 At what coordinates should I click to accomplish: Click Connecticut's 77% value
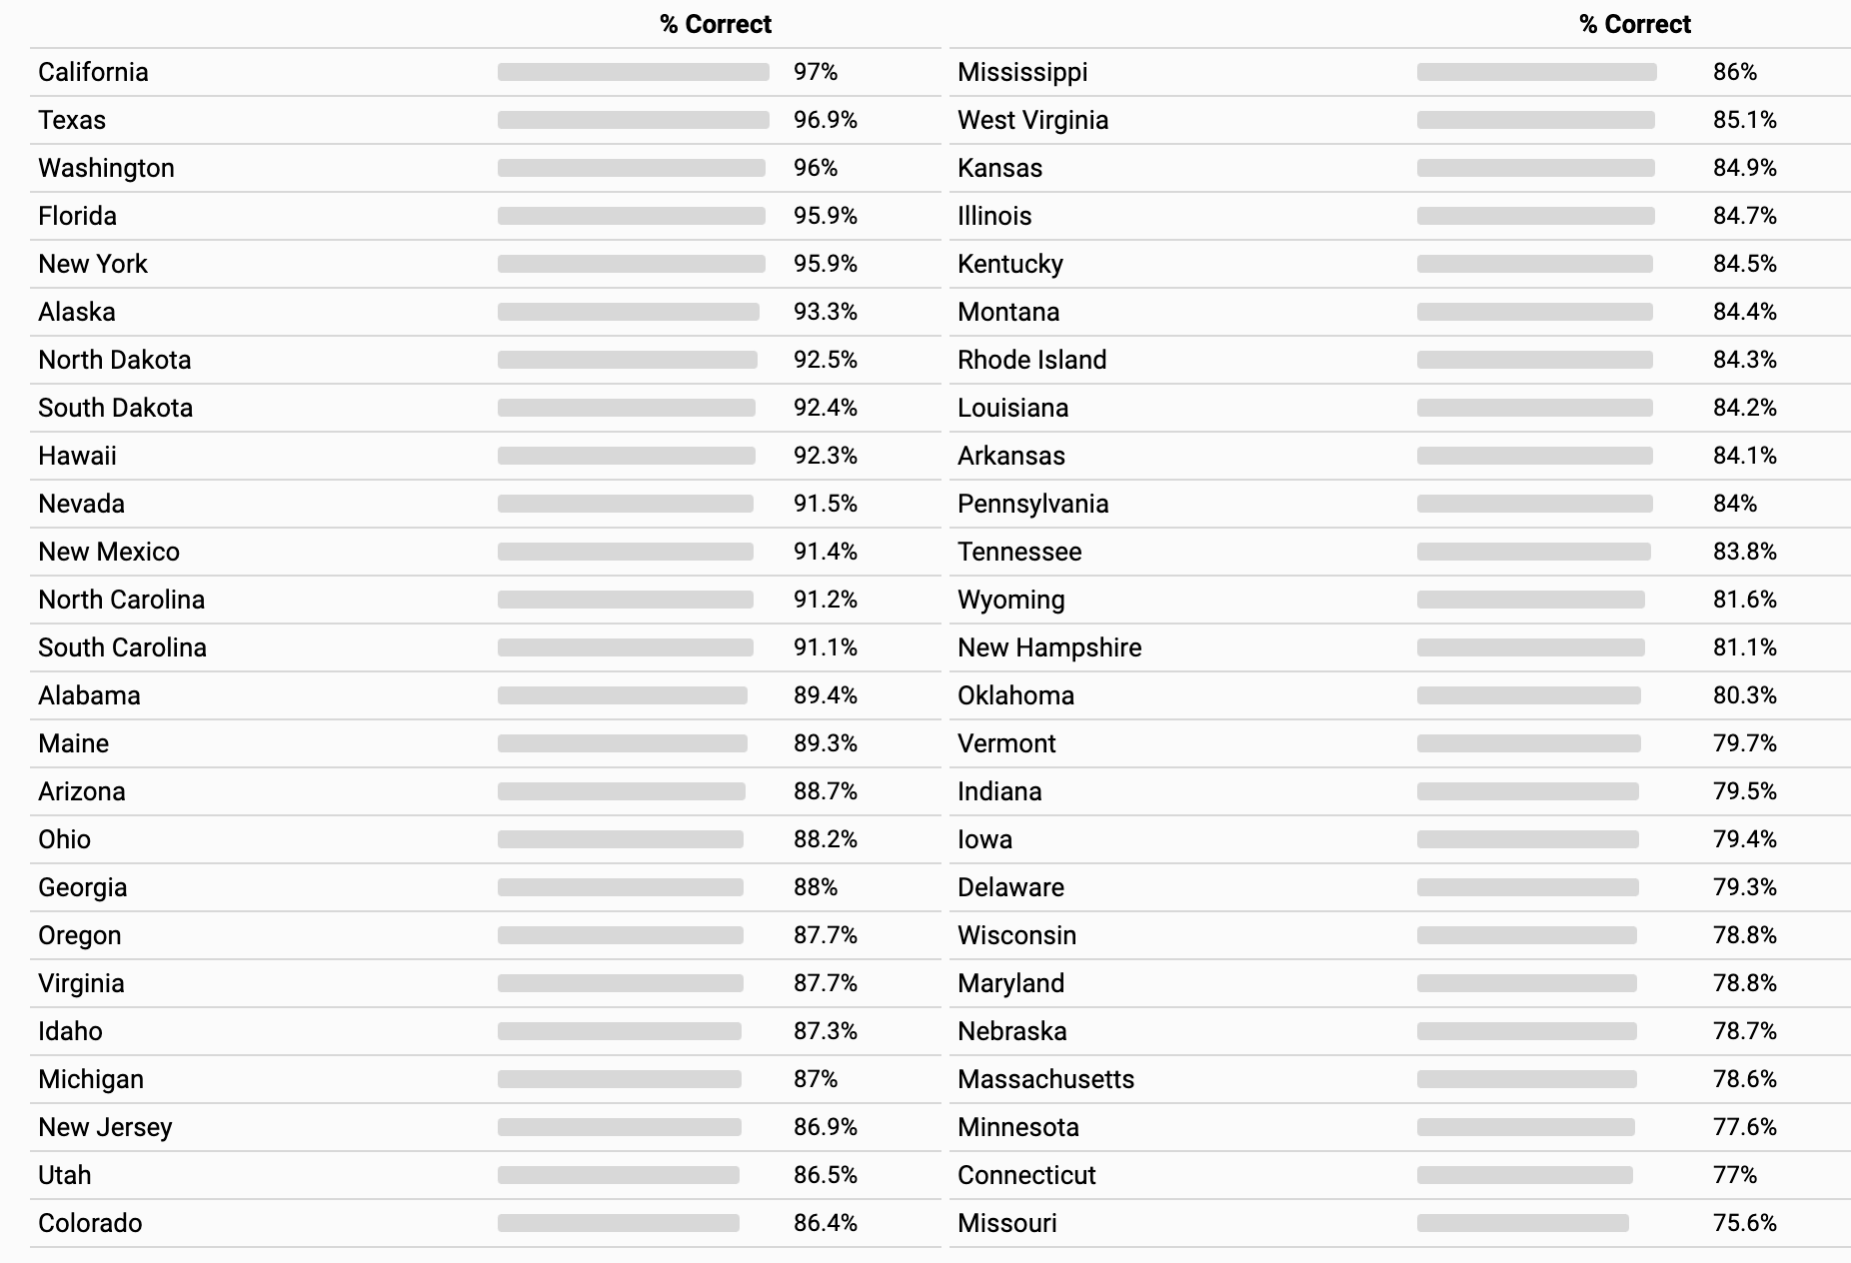pyautogui.click(x=1735, y=1175)
